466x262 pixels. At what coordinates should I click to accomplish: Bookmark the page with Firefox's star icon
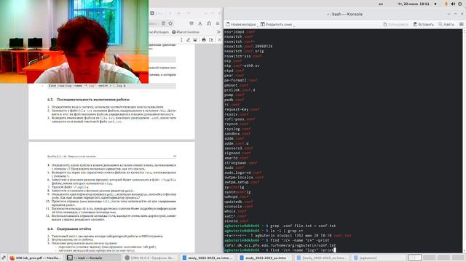[x=170, y=23]
